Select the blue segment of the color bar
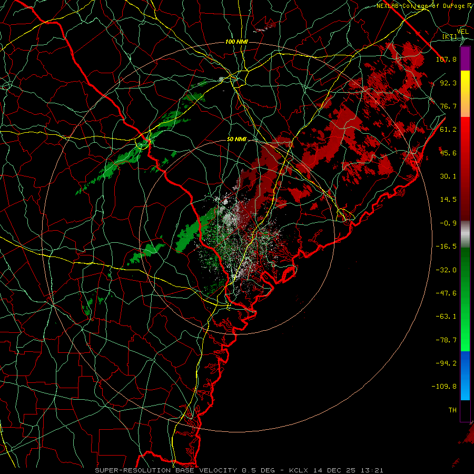The image size is (474, 474). (x=465, y=376)
